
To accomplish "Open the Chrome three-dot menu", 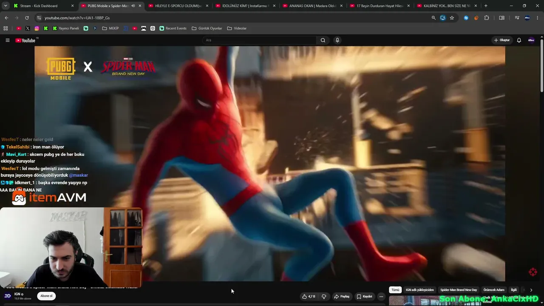I will (537, 18).
